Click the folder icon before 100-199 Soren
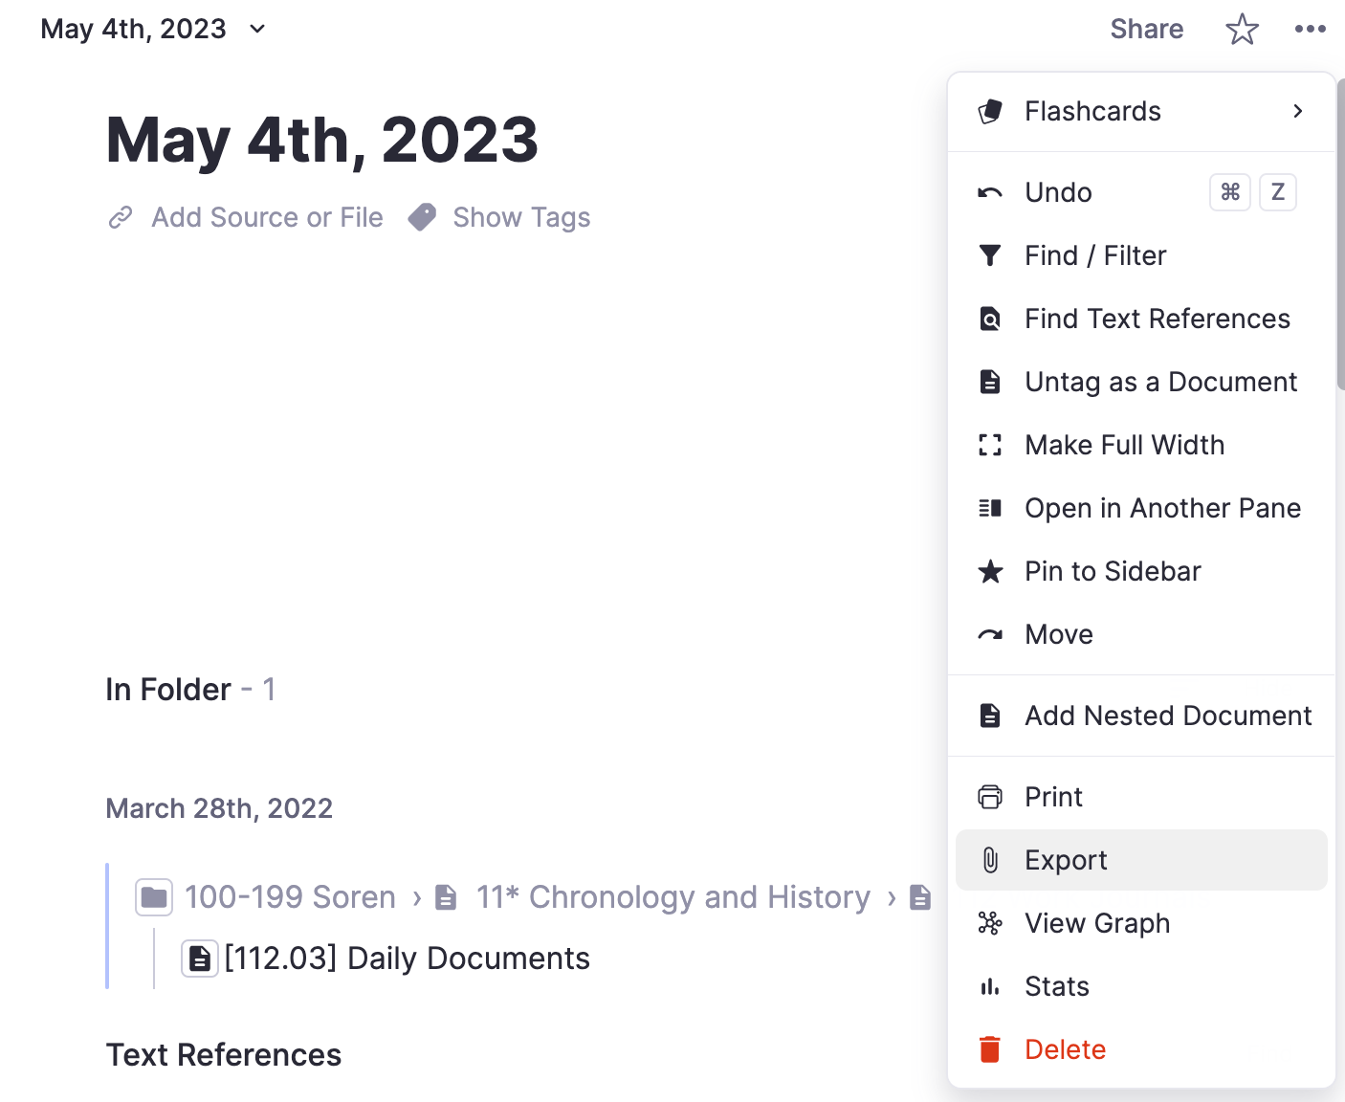 click(x=154, y=897)
